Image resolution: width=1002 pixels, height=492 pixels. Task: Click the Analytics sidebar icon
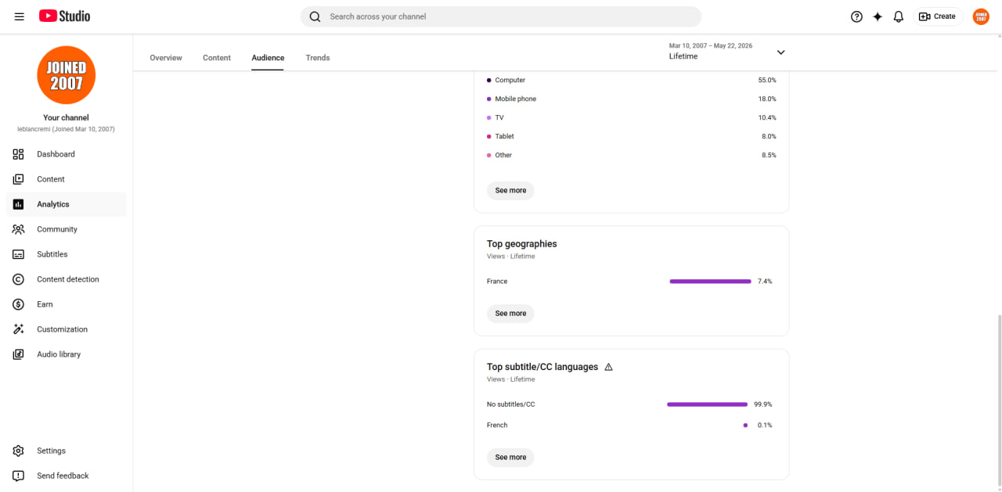(18, 204)
